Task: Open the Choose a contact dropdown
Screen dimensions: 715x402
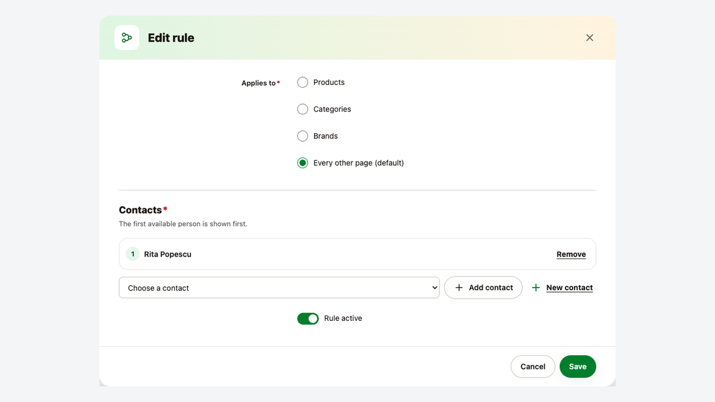Action: [x=279, y=288]
